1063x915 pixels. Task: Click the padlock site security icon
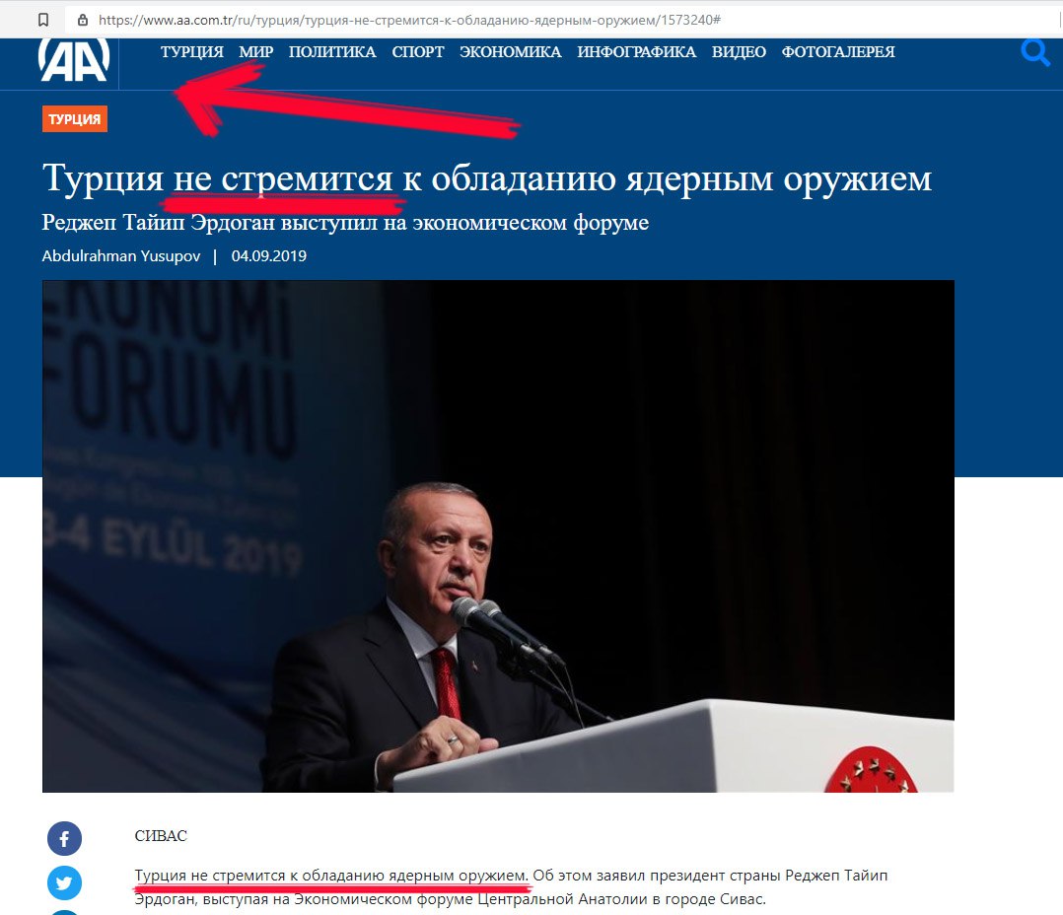pos(83,20)
